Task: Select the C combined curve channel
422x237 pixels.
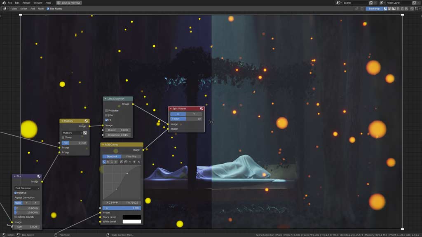Action: (104, 162)
